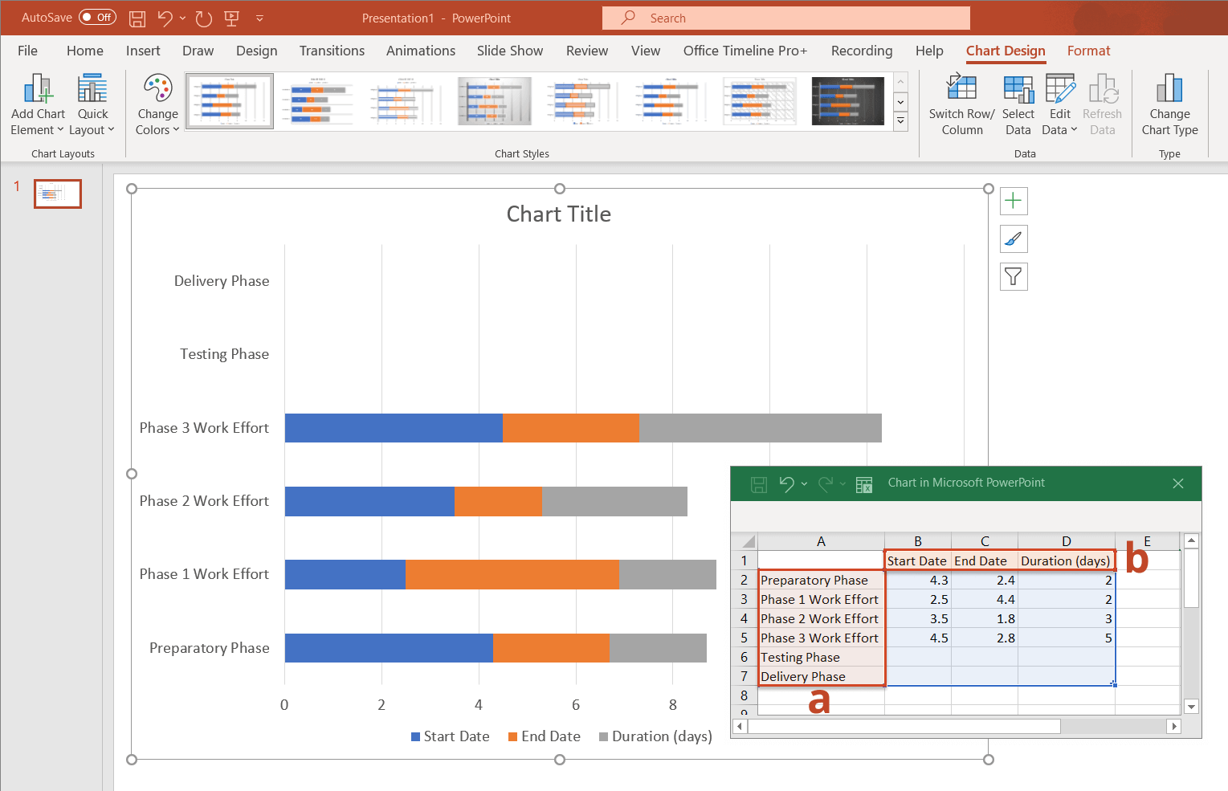Expand the Chart Styles gallery more arrow
This screenshot has width=1228, height=791.
901,121
